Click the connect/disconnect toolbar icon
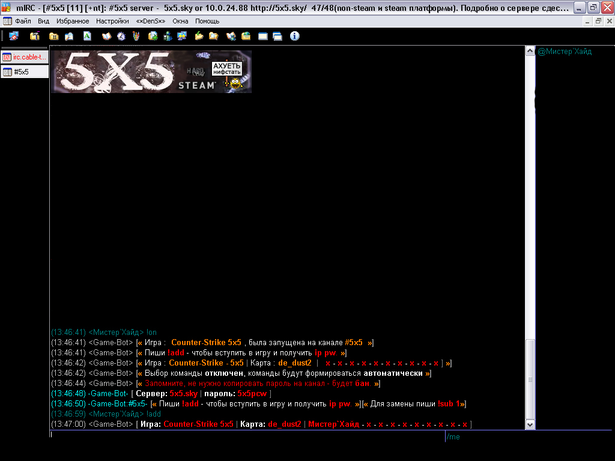615x461 pixels. point(13,36)
